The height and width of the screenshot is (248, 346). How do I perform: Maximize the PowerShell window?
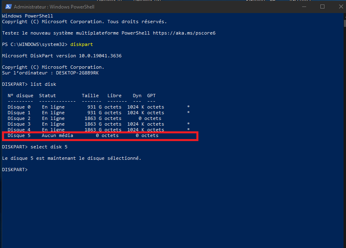tap(322, 7)
